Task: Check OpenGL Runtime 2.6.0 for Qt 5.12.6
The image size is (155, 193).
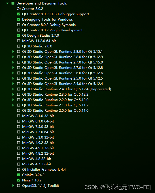Action: [x=18, y=73]
